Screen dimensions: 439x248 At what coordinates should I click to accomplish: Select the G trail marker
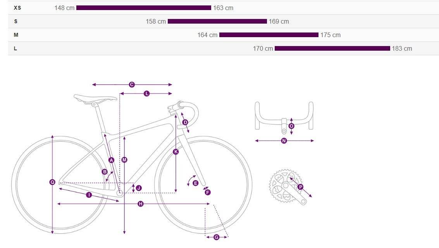(217, 238)
